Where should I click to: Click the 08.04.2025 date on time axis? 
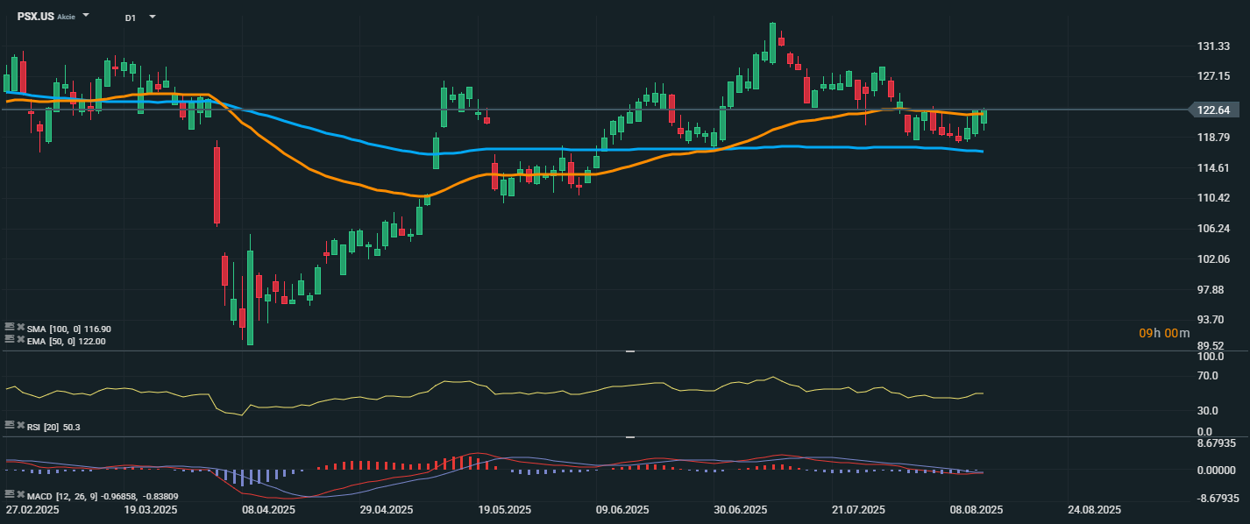tap(268, 509)
